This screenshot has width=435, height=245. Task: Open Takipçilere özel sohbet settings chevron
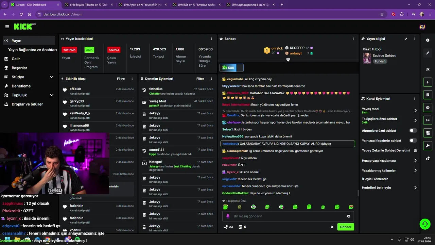click(x=415, y=120)
